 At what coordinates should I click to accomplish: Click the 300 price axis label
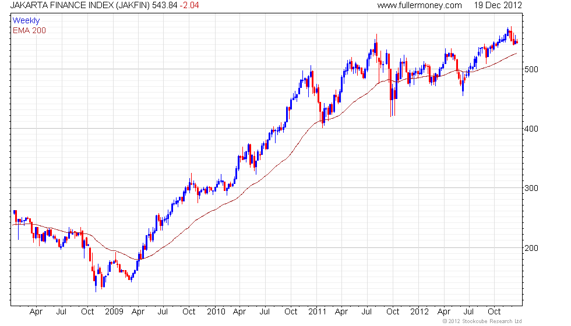pyautogui.click(x=531, y=188)
